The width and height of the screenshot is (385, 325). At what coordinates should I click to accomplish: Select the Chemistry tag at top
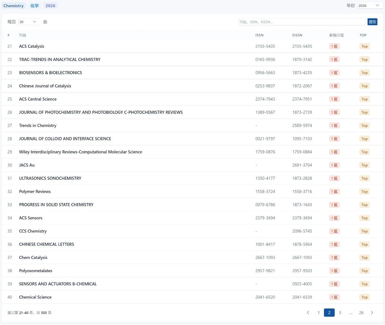(14, 6)
